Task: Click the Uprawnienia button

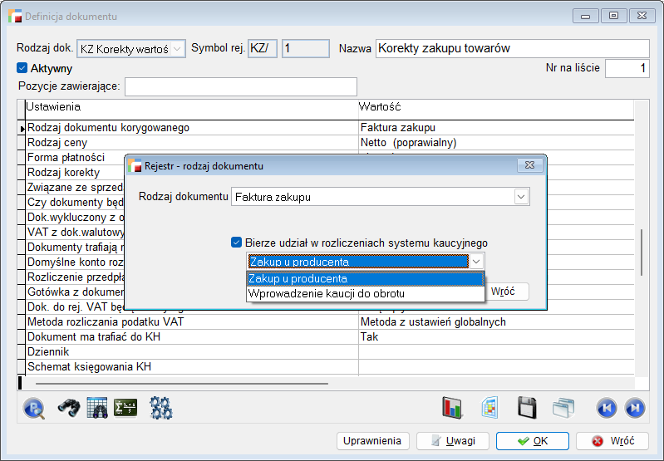Action: pos(372,441)
